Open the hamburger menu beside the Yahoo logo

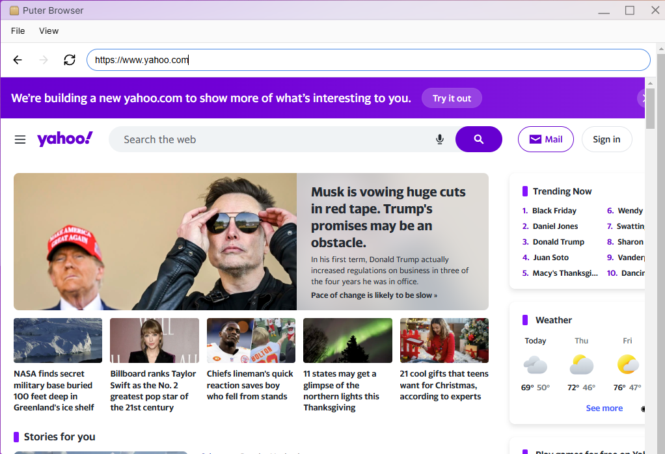pyautogui.click(x=20, y=139)
